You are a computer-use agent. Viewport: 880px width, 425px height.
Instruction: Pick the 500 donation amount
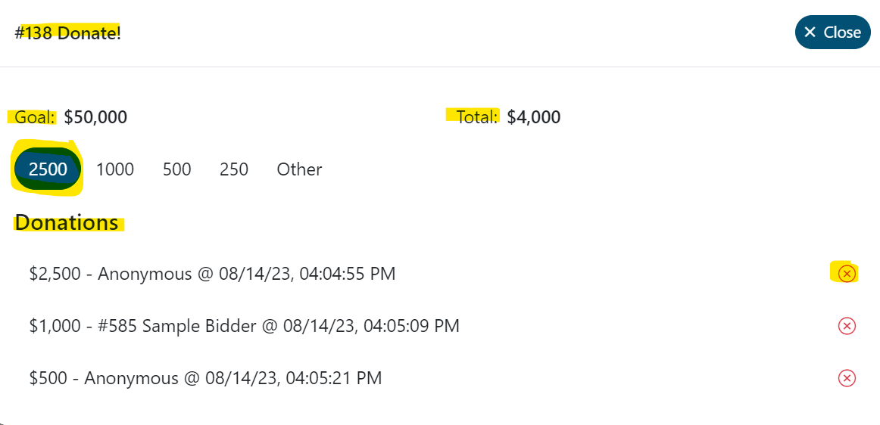tap(176, 169)
